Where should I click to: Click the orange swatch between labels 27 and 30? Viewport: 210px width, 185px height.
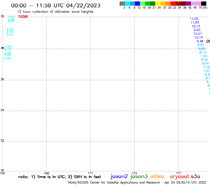[x=168, y=3]
